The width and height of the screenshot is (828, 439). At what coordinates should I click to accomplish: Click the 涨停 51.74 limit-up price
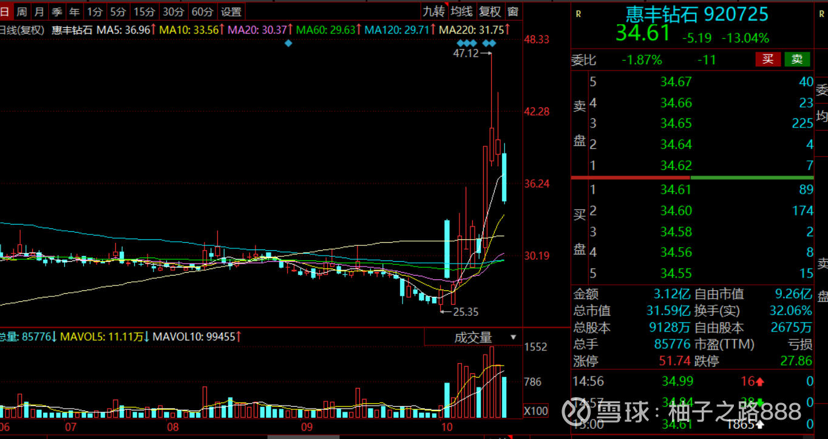coord(675,361)
